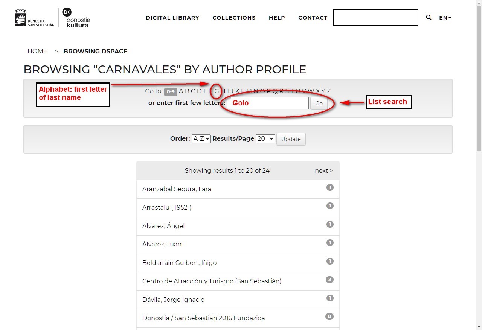Select letter G in the alphabet index
Screen dimensions: 482x330
217,91
